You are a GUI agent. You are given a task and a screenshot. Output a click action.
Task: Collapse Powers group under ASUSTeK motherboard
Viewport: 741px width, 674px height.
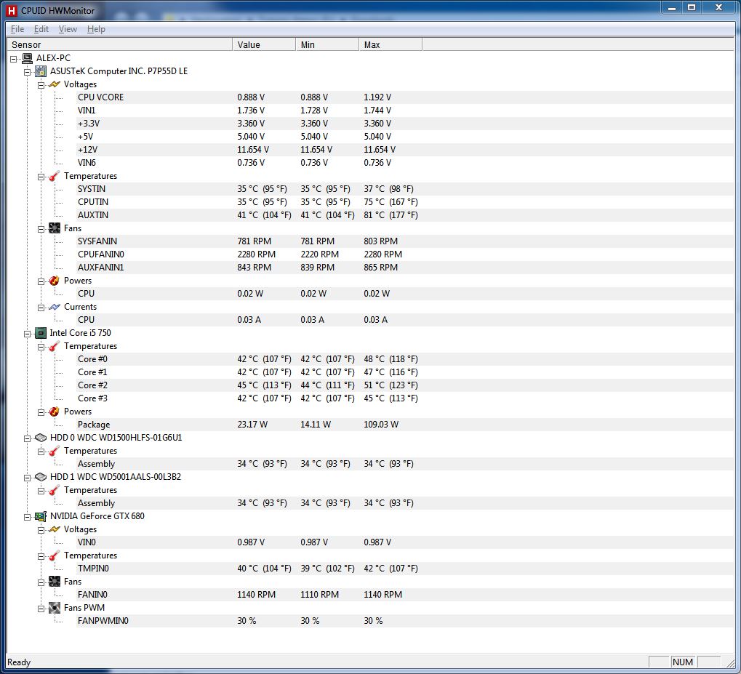pyautogui.click(x=41, y=281)
